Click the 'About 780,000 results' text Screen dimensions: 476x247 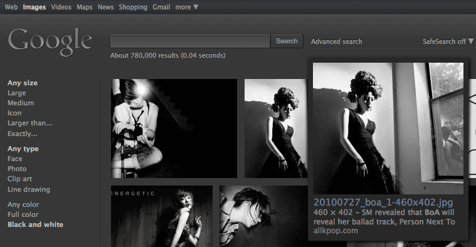[168, 55]
